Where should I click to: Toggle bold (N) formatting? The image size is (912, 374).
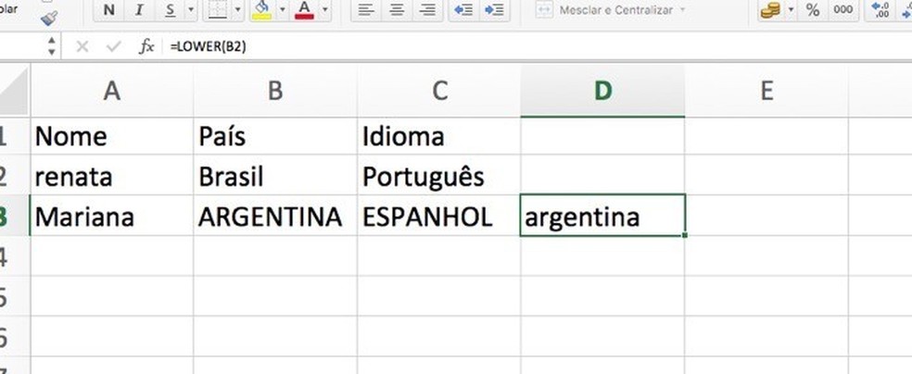109,10
